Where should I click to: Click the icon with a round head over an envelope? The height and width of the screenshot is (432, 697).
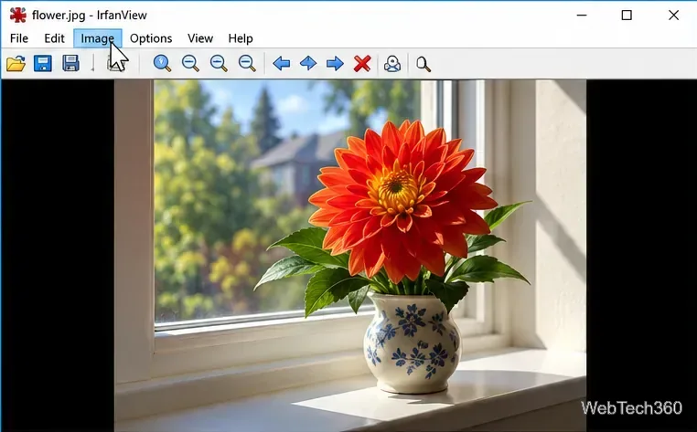tap(392, 64)
